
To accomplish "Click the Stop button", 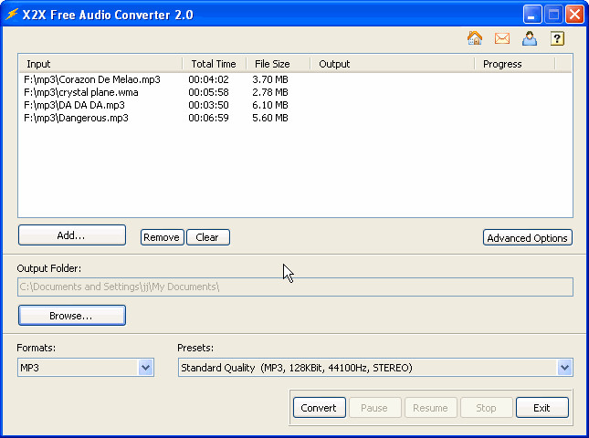I will tap(486, 408).
